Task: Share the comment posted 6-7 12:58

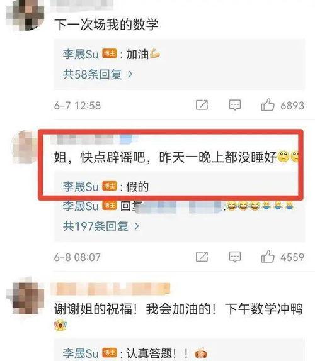Action: coord(202,105)
